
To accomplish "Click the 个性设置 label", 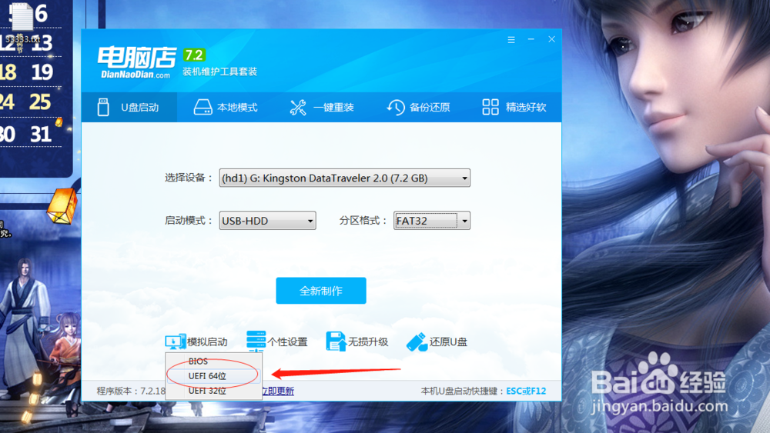I will pyautogui.click(x=287, y=341).
